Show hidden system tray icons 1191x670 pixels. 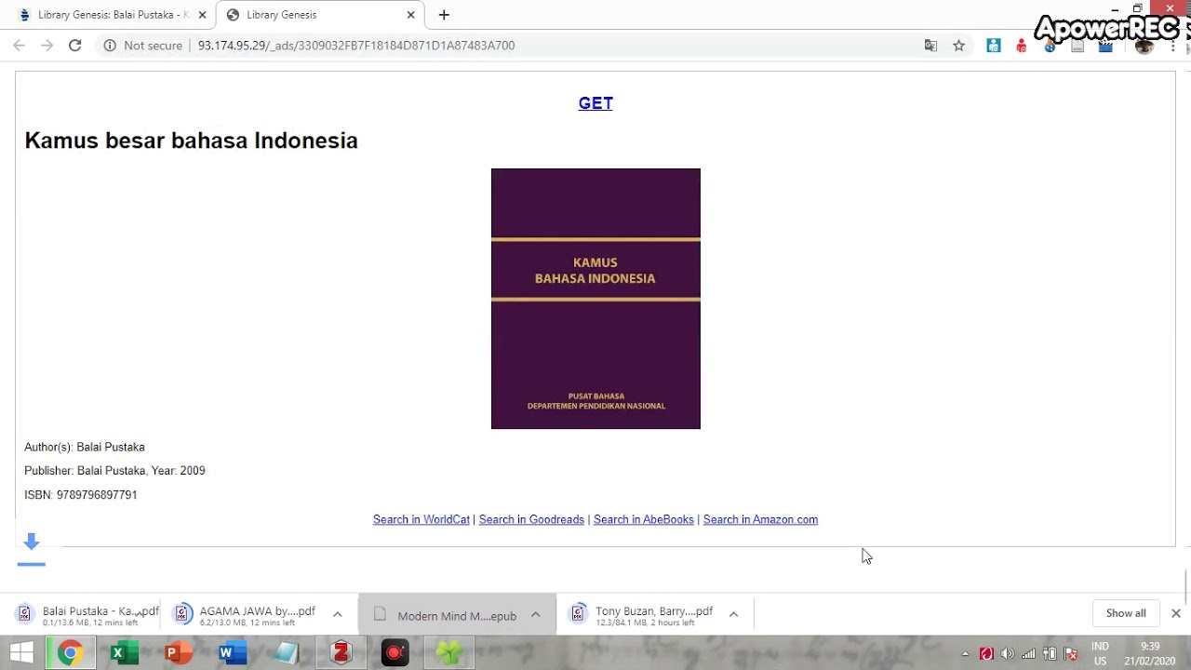(965, 654)
